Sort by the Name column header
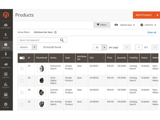Viewport: 160px width, 120px height. point(56,58)
